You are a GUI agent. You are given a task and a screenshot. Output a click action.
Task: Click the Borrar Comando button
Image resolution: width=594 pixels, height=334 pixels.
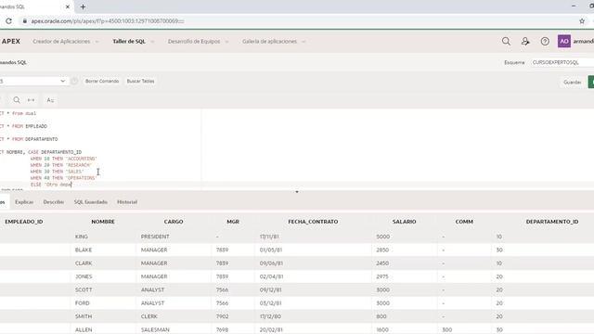click(102, 81)
